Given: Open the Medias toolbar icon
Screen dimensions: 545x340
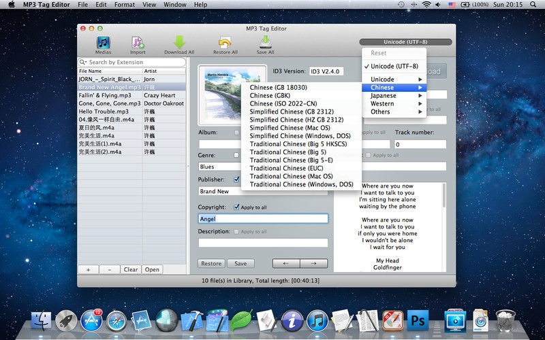Looking at the screenshot, I should [104, 43].
